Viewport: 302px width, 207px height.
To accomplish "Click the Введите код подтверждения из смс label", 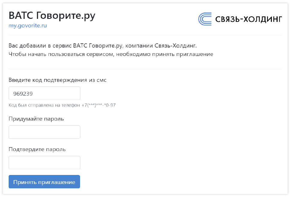I will (x=58, y=80).
